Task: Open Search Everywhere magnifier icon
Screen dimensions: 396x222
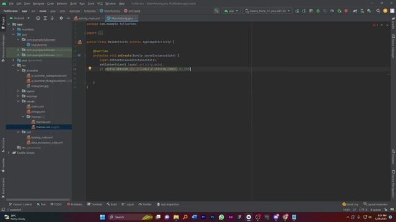Action: pyautogui.click(x=378, y=11)
